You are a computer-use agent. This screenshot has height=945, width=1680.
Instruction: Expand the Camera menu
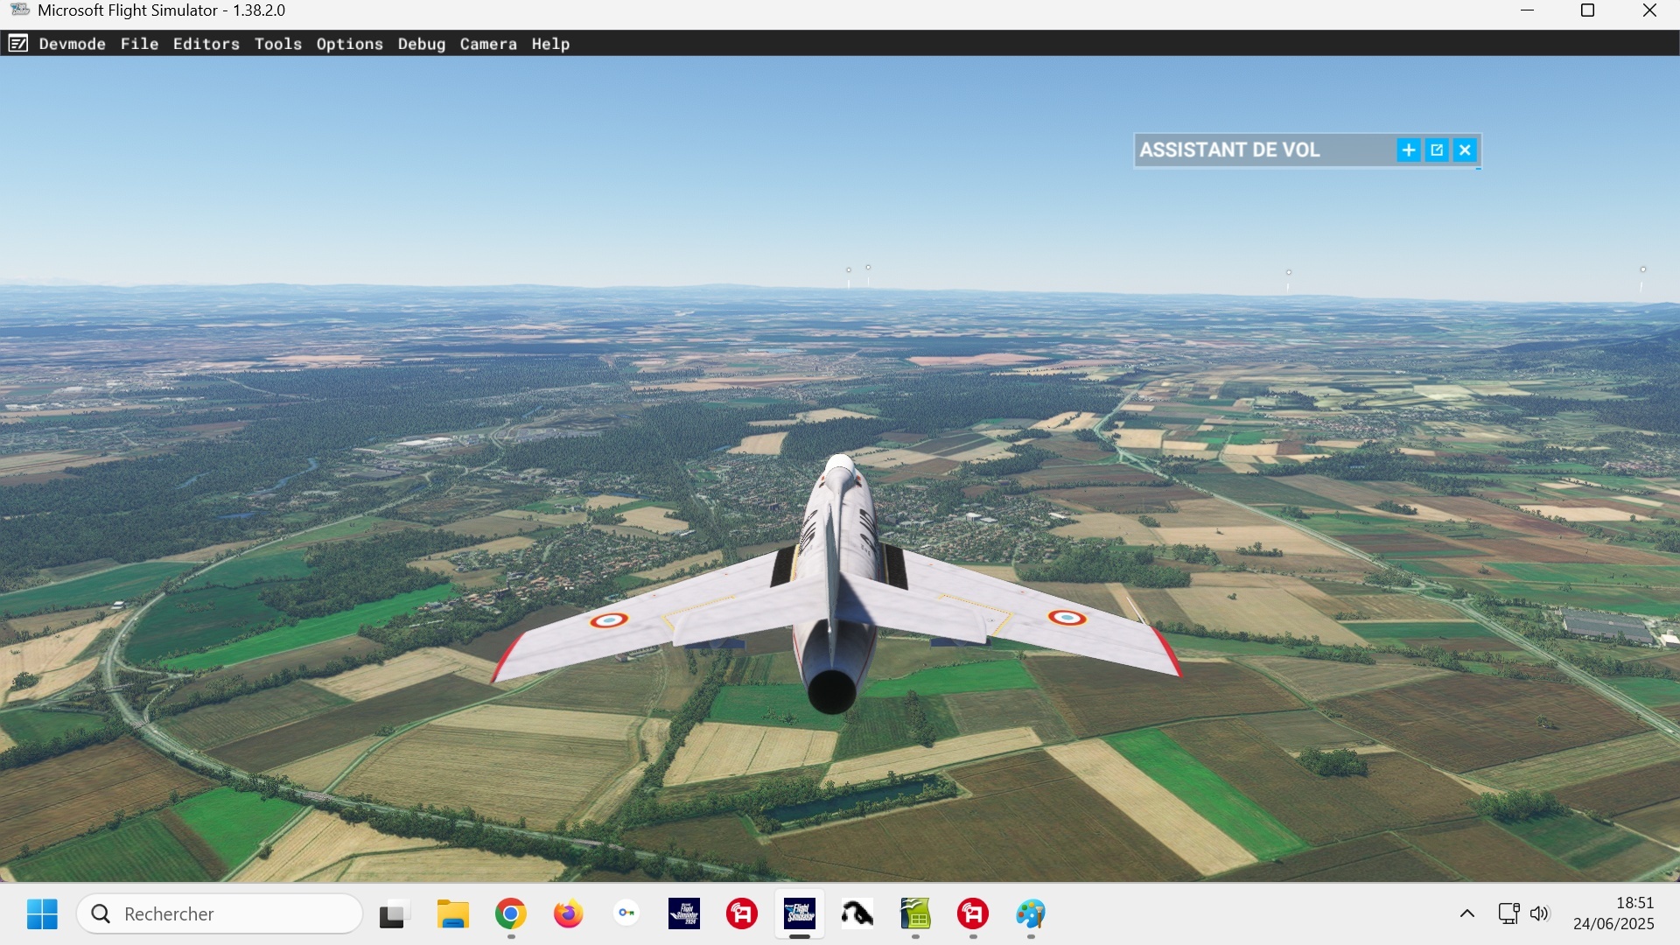coord(487,44)
